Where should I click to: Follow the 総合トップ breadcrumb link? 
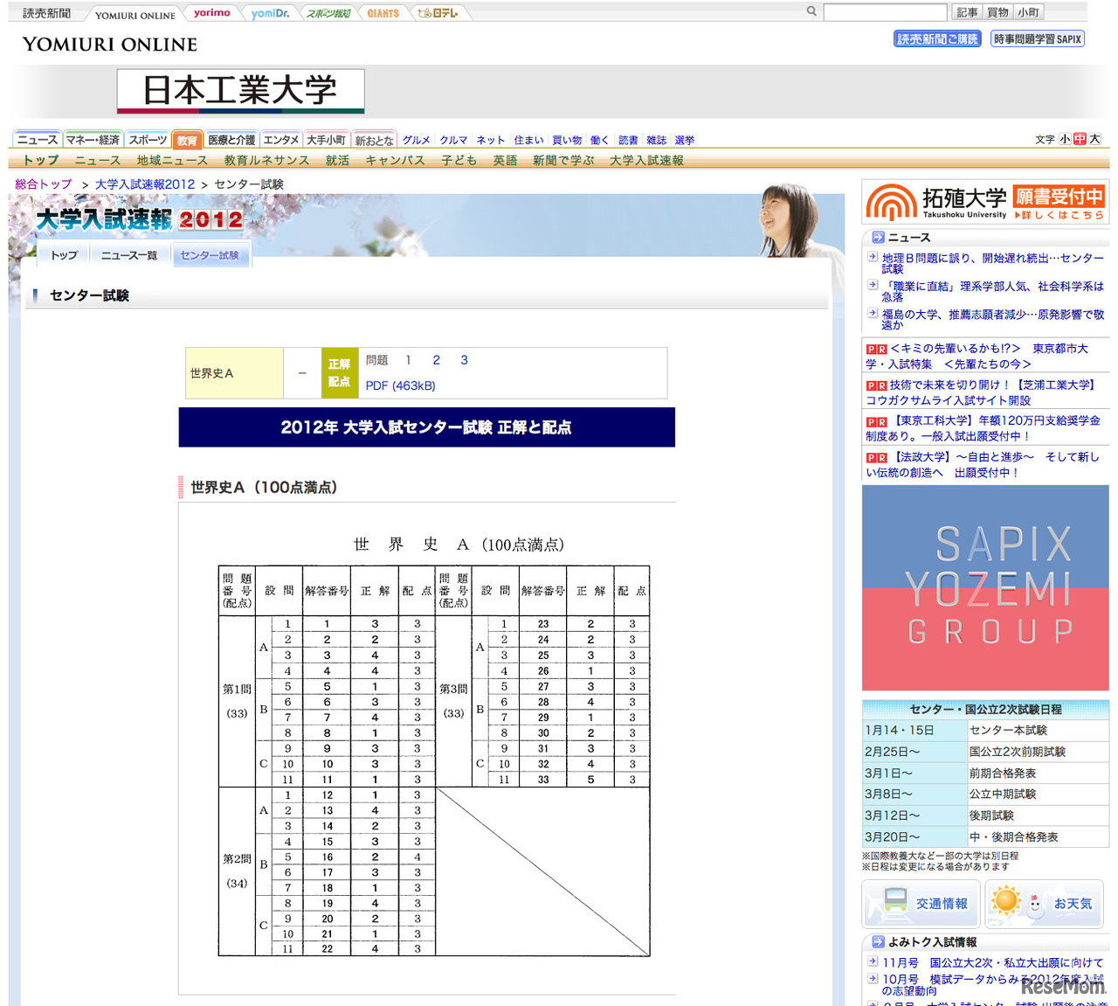point(42,184)
